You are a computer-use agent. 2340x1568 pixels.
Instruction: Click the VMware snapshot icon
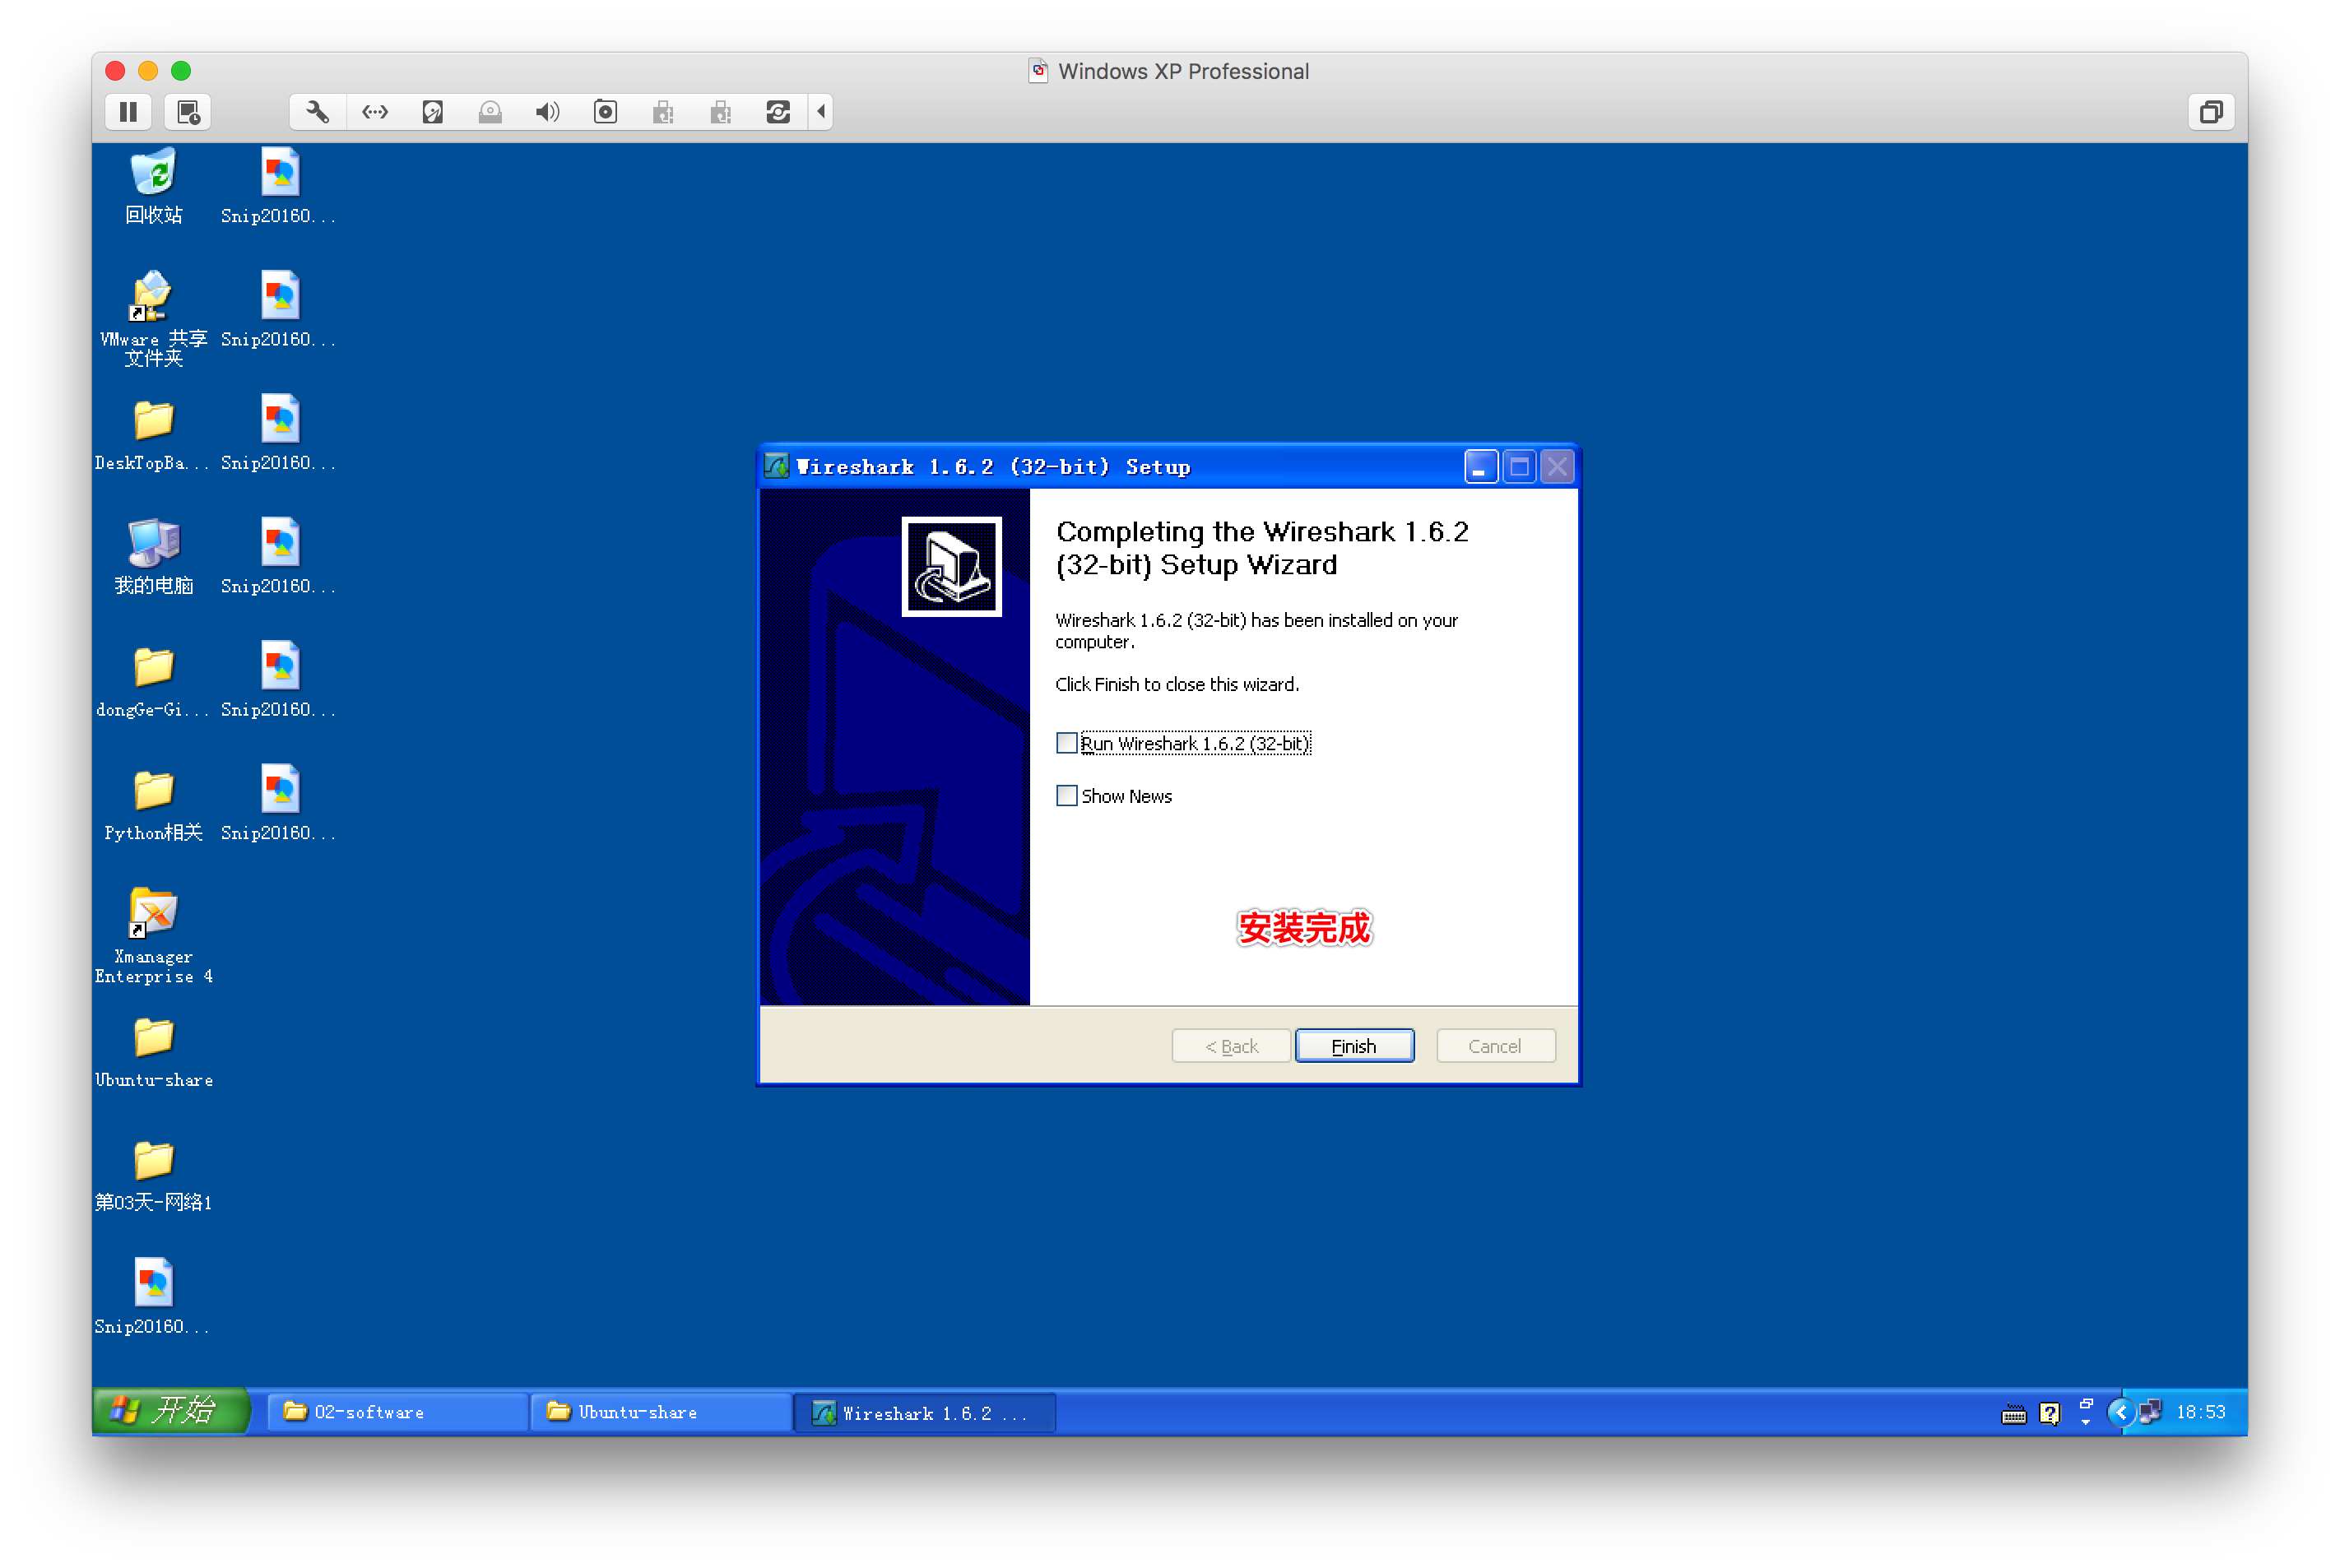188,112
